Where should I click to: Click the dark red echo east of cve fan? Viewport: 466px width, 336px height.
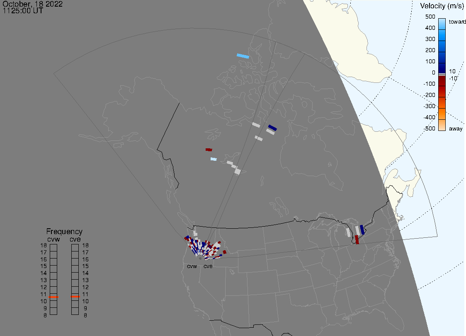click(224, 252)
